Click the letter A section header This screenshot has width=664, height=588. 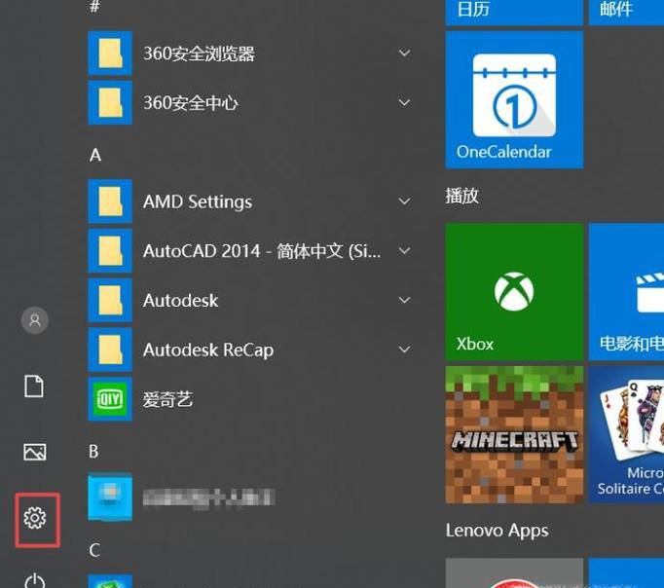(95, 155)
